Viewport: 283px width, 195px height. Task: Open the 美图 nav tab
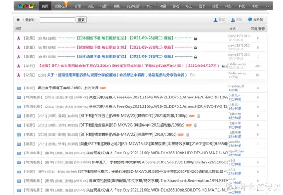point(216,6)
